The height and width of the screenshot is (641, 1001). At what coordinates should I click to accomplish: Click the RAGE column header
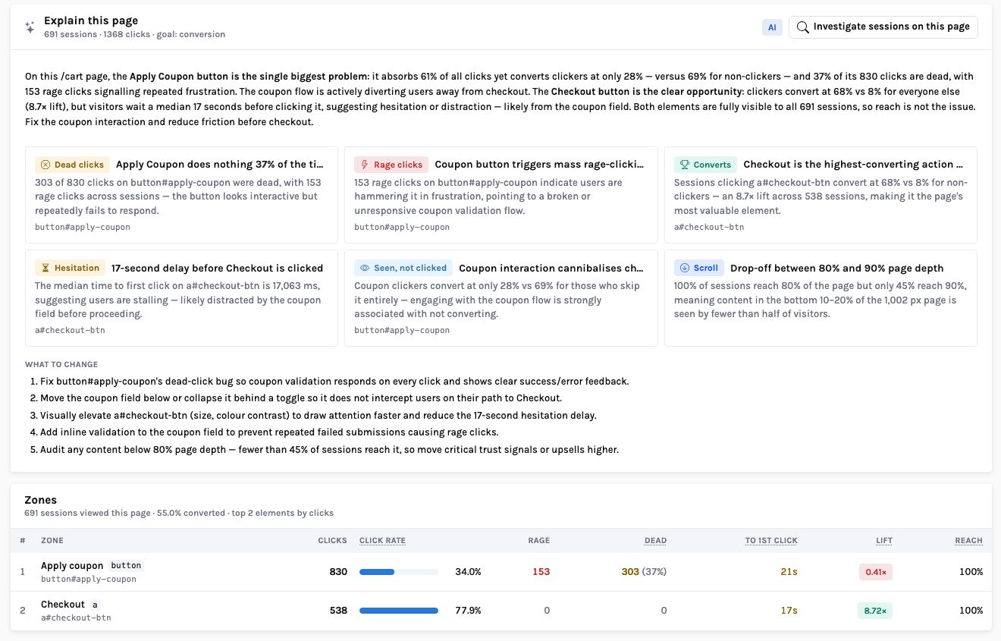tap(539, 541)
